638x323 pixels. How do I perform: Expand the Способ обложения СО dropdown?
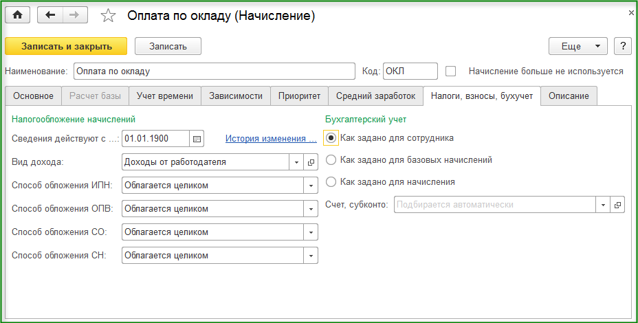coord(311,232)
